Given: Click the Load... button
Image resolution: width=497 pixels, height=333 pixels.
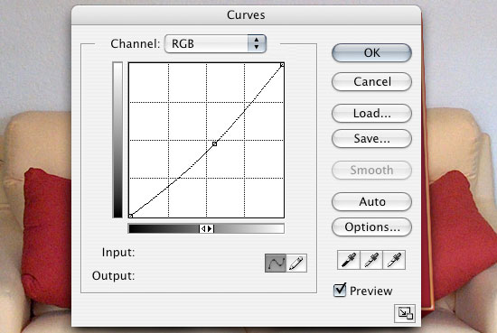Looking at the screenshot, I should 371,113.
